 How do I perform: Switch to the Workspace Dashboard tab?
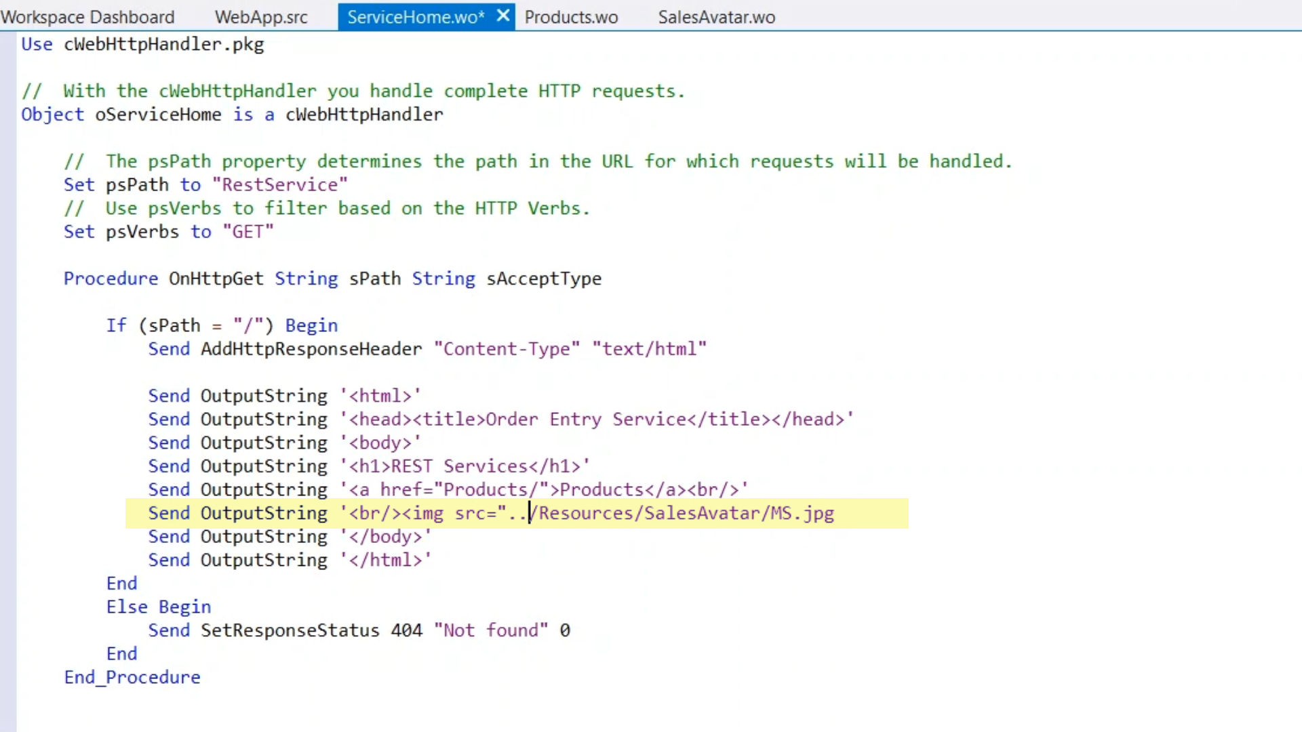[x=87, y=17]
